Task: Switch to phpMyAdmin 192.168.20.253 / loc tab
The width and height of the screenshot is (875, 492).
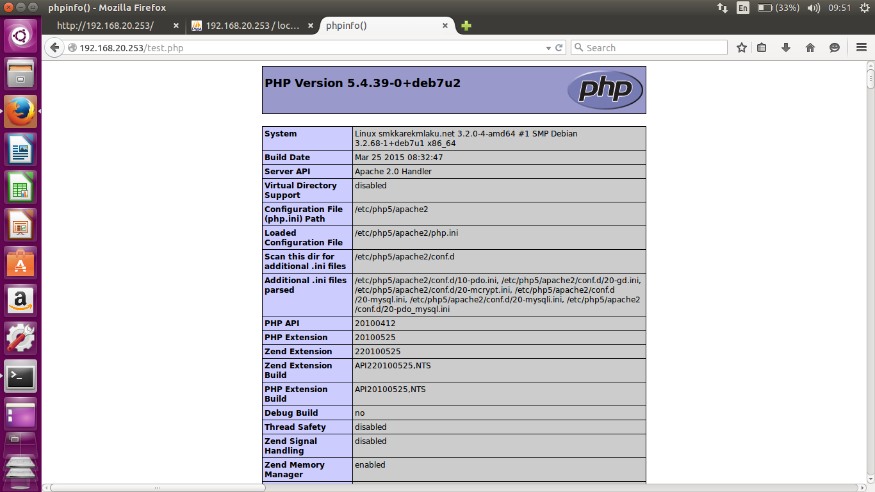Action: tap(252, 26)
